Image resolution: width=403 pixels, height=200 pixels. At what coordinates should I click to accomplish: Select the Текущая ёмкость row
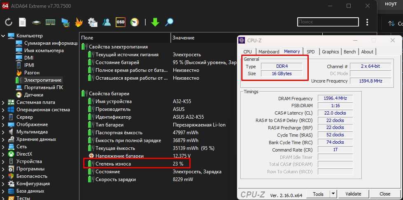[159, 148]
